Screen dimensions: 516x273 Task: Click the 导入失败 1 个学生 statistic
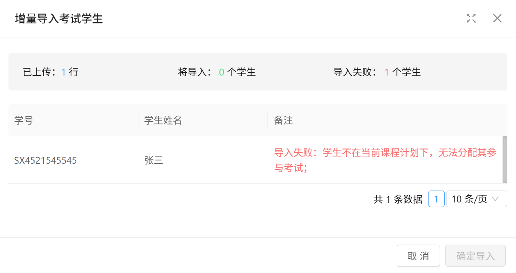[377, 72]
